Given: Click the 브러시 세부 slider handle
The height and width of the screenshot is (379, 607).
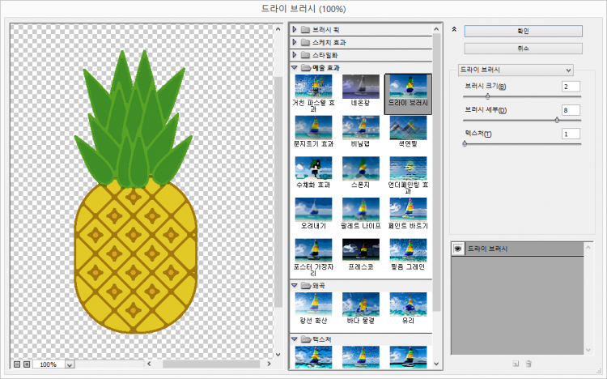Looking at the screenshot, I should coord(557,120).
